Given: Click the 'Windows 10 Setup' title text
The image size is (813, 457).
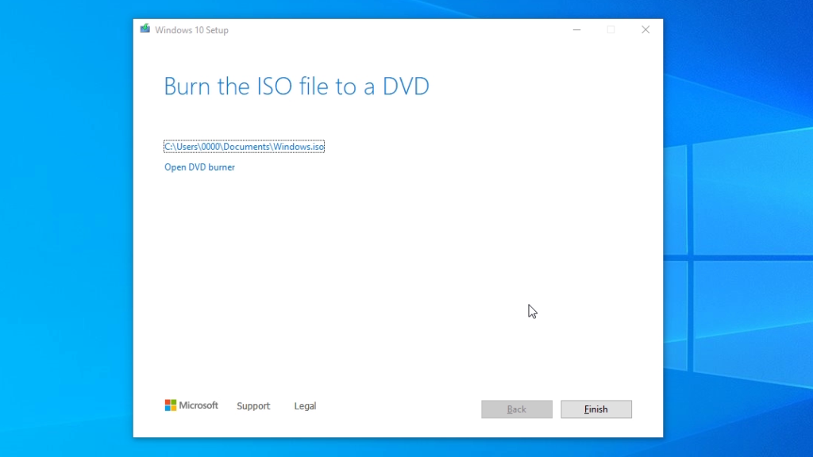Looking at the screenshot, I should pos(192,30).
